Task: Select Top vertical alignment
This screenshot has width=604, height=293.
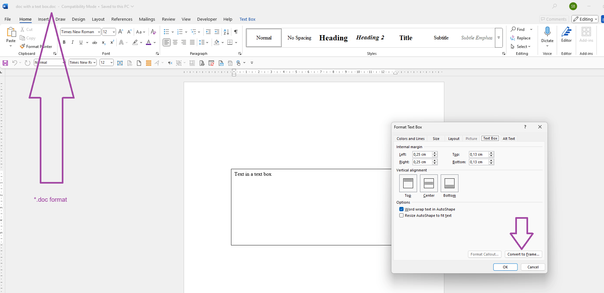Action: (x=408, y=183)
